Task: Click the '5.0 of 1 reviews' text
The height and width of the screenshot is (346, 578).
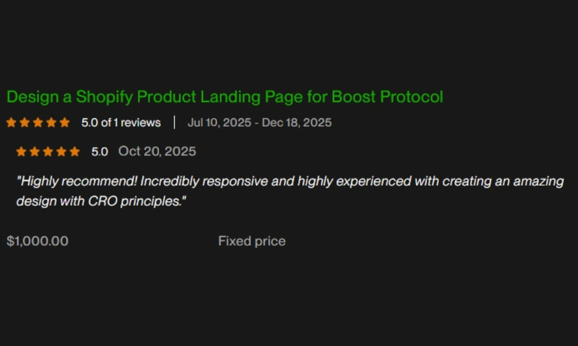Action: (x=121, y=122)
